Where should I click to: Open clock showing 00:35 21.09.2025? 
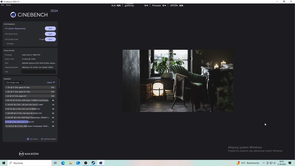click(x=281, y=163)
